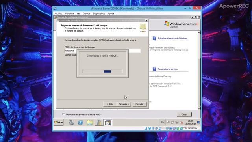Click the Cerrar button
The height and width of the screenshot is (142, 252).
coord(184,114)
